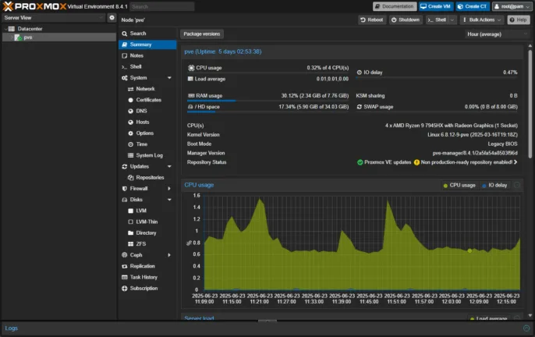Select the pve node icon in tree
Viewport: 535px width, 337px height.
click(x=18, y=37)
